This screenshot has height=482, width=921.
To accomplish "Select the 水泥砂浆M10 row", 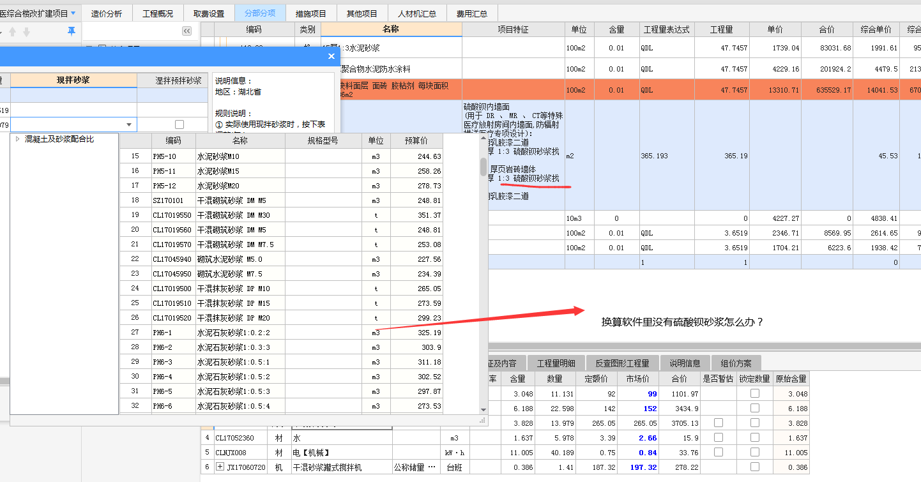I will (x=281, y=156).
